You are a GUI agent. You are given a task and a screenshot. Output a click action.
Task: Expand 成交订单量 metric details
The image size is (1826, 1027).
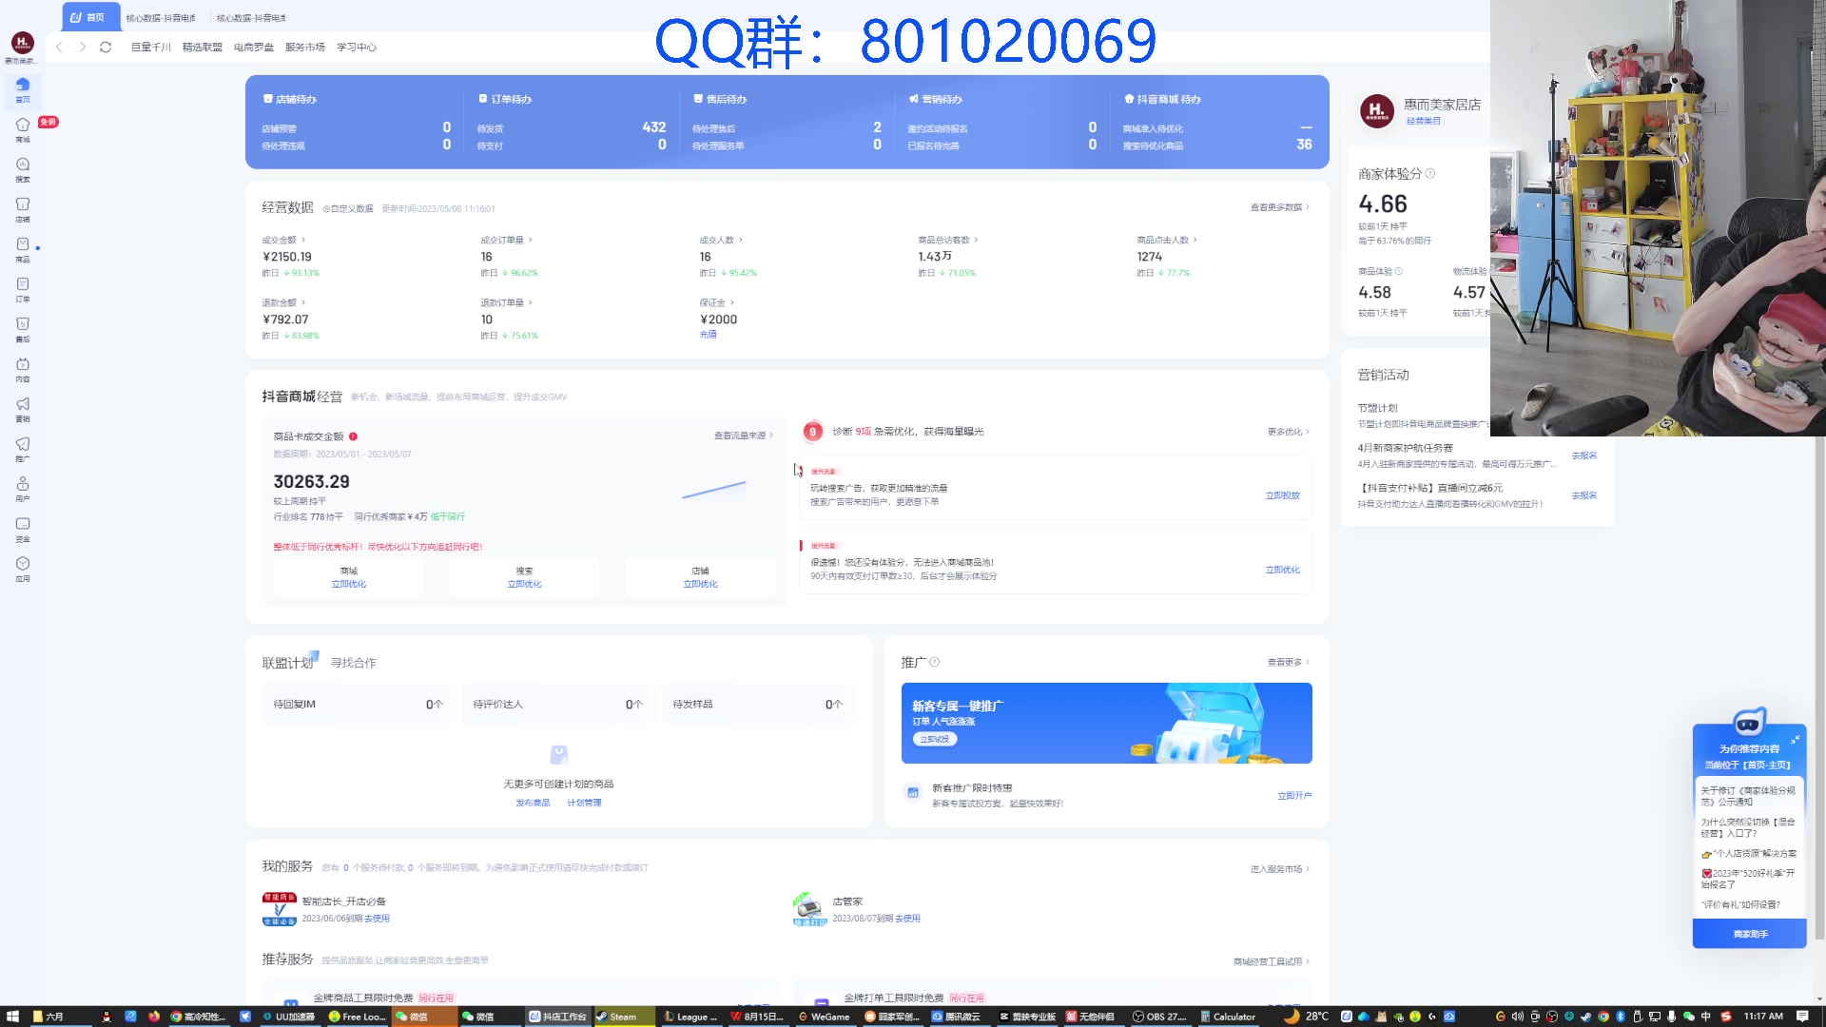506,240
